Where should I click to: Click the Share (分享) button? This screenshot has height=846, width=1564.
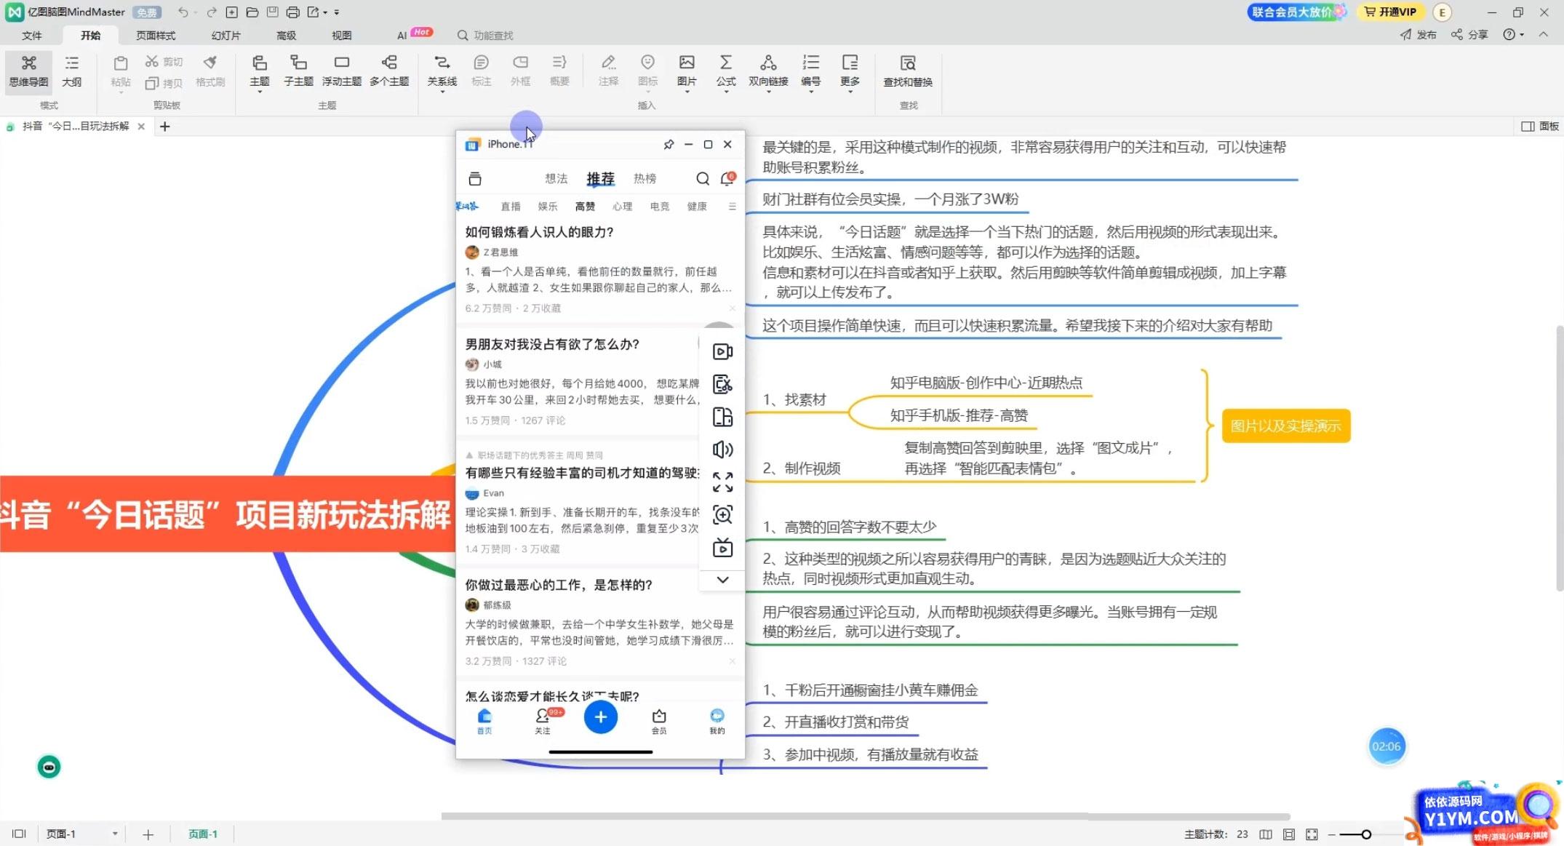click(1469, 35)
